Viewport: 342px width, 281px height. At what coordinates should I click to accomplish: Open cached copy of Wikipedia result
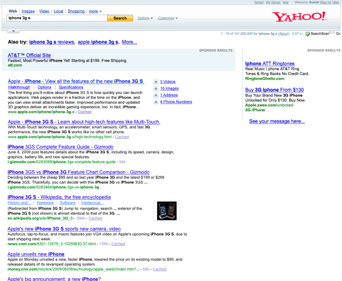pyautogui.click(x=95, y=218)
